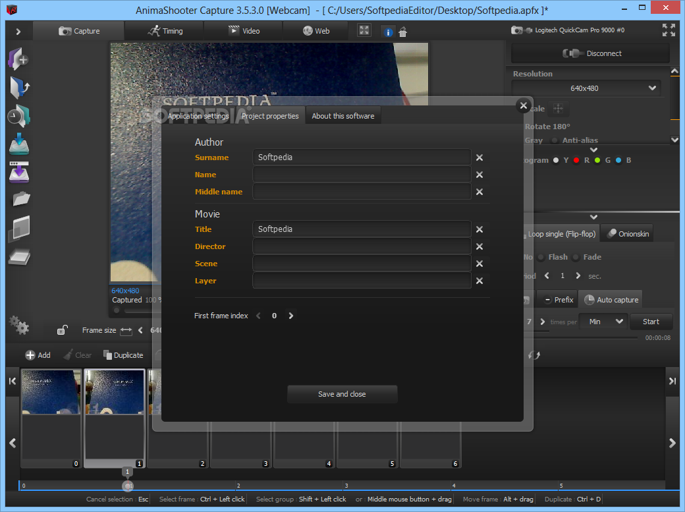
Task: Select the R histogram channel radio
Action: [576, 160]
